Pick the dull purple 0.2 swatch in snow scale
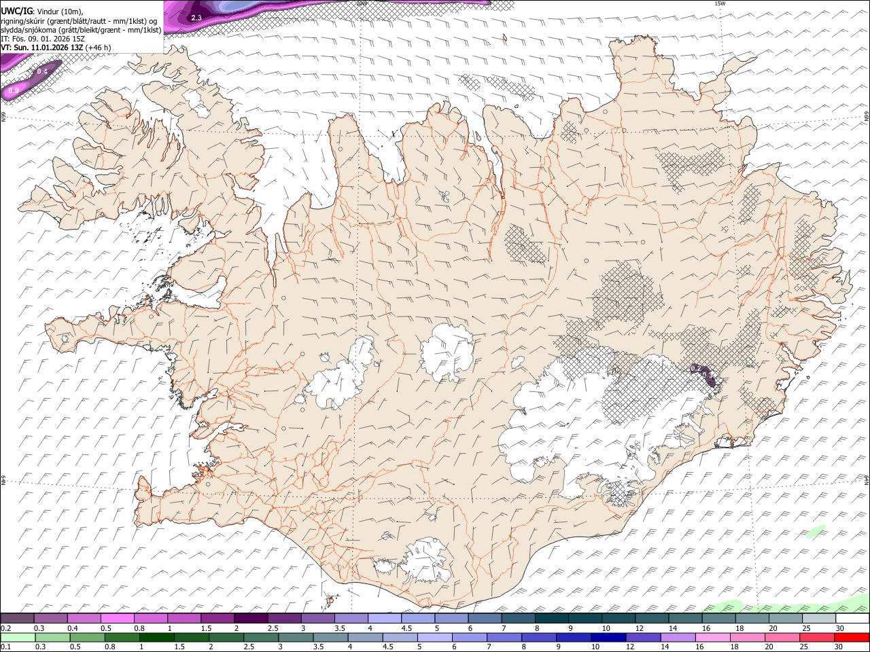The image size is (870, 652). click(x=17, y=618)
